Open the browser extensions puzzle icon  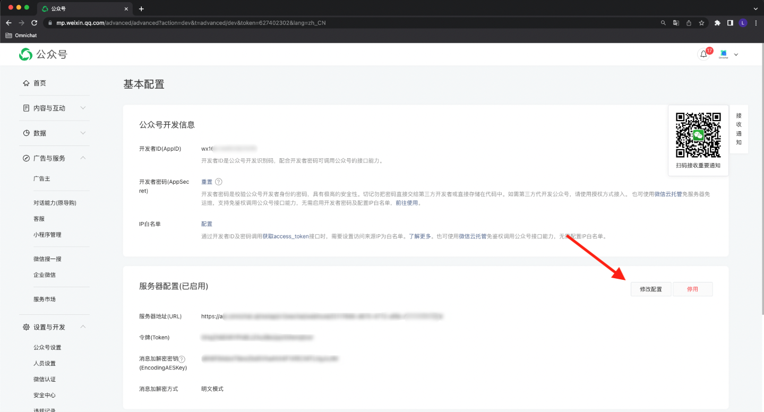tap(717, 23)
